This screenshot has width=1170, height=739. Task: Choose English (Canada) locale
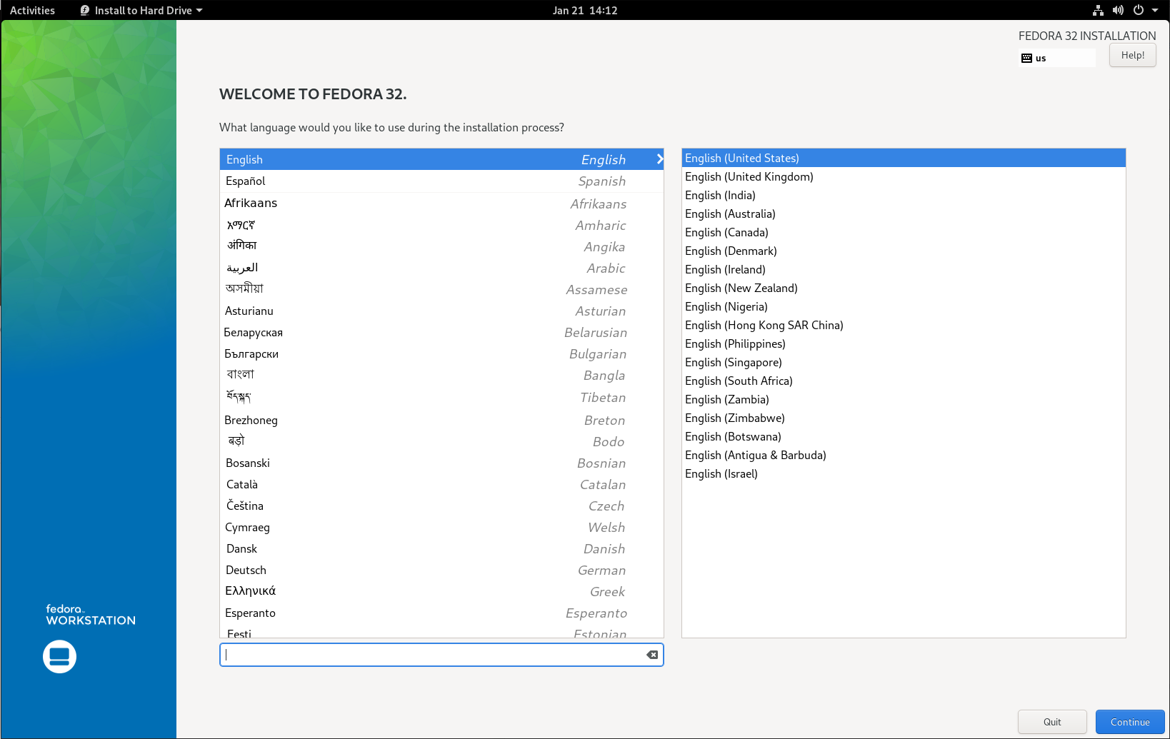pyautogui.click(x=904, y=232)
